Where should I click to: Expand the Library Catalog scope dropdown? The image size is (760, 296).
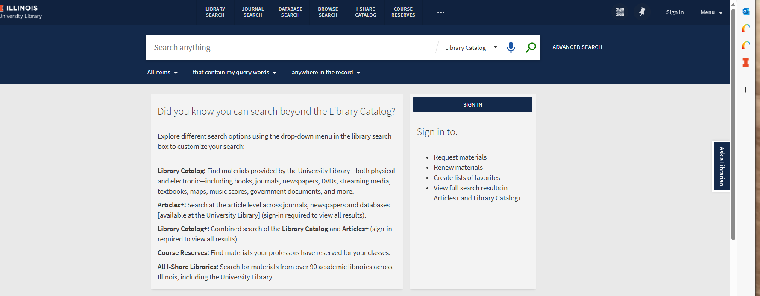[x=471, y=48]
